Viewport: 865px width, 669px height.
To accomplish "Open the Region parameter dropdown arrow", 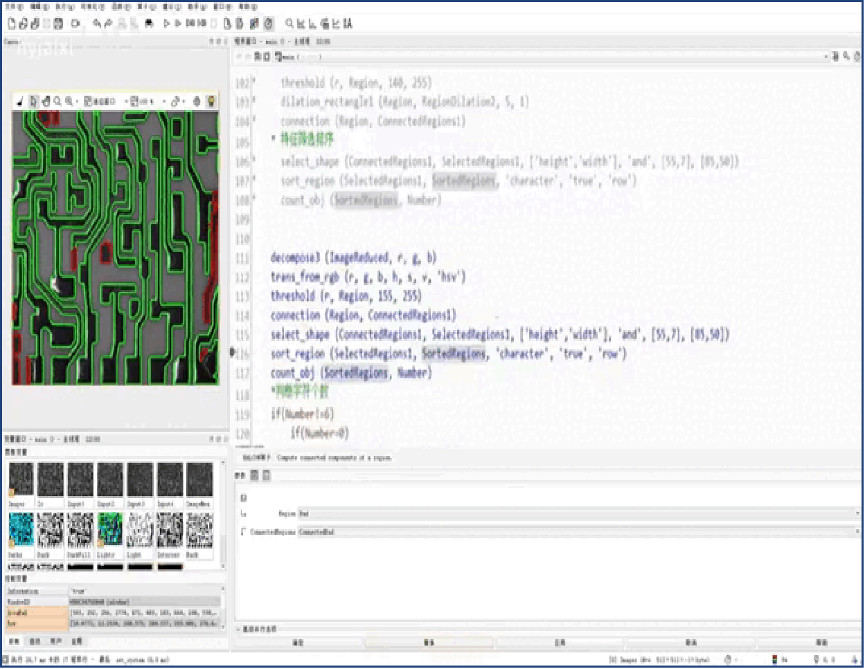I will [x=857, y=514].
